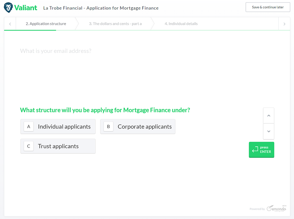This screenshot has height=219, width=294.
Task: Click the letter A key badge
Action: pos(28,127)
